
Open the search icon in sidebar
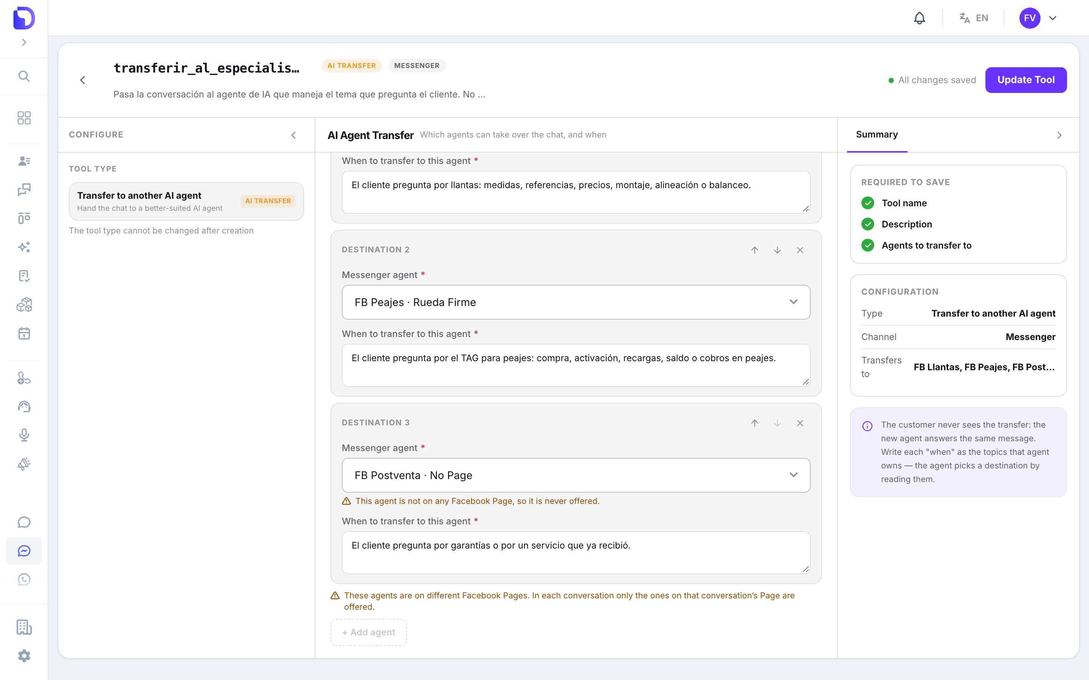click(24, 76)
